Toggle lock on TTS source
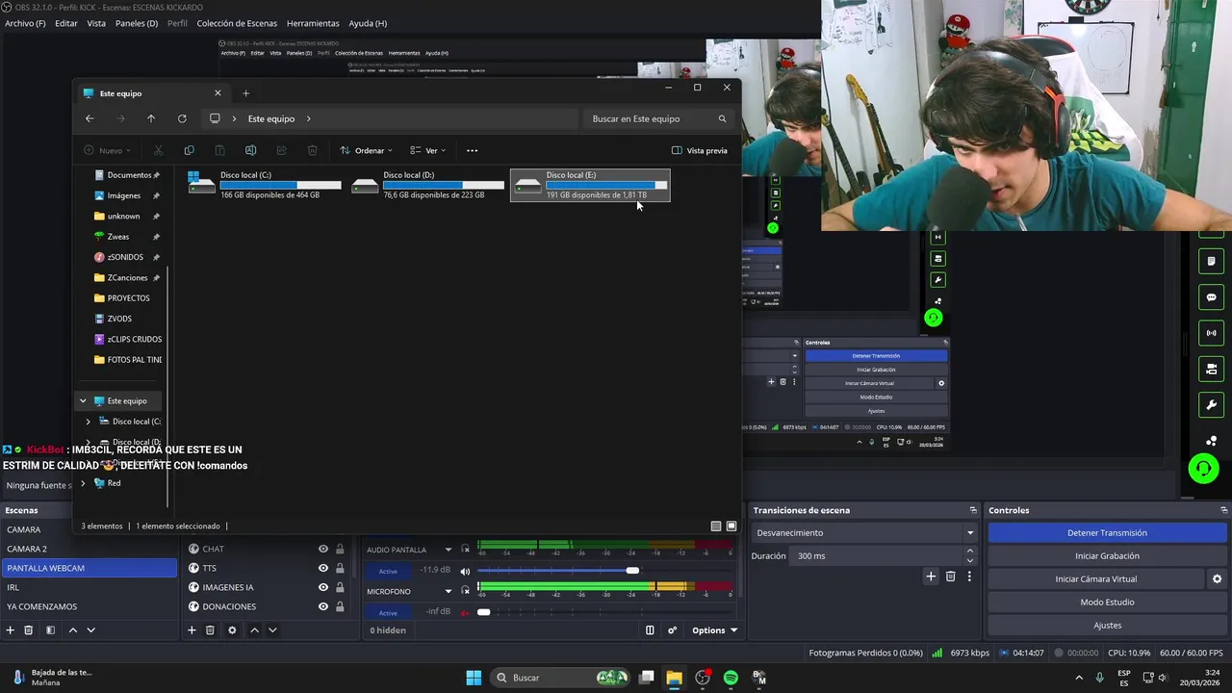 (x=340, y=569)
